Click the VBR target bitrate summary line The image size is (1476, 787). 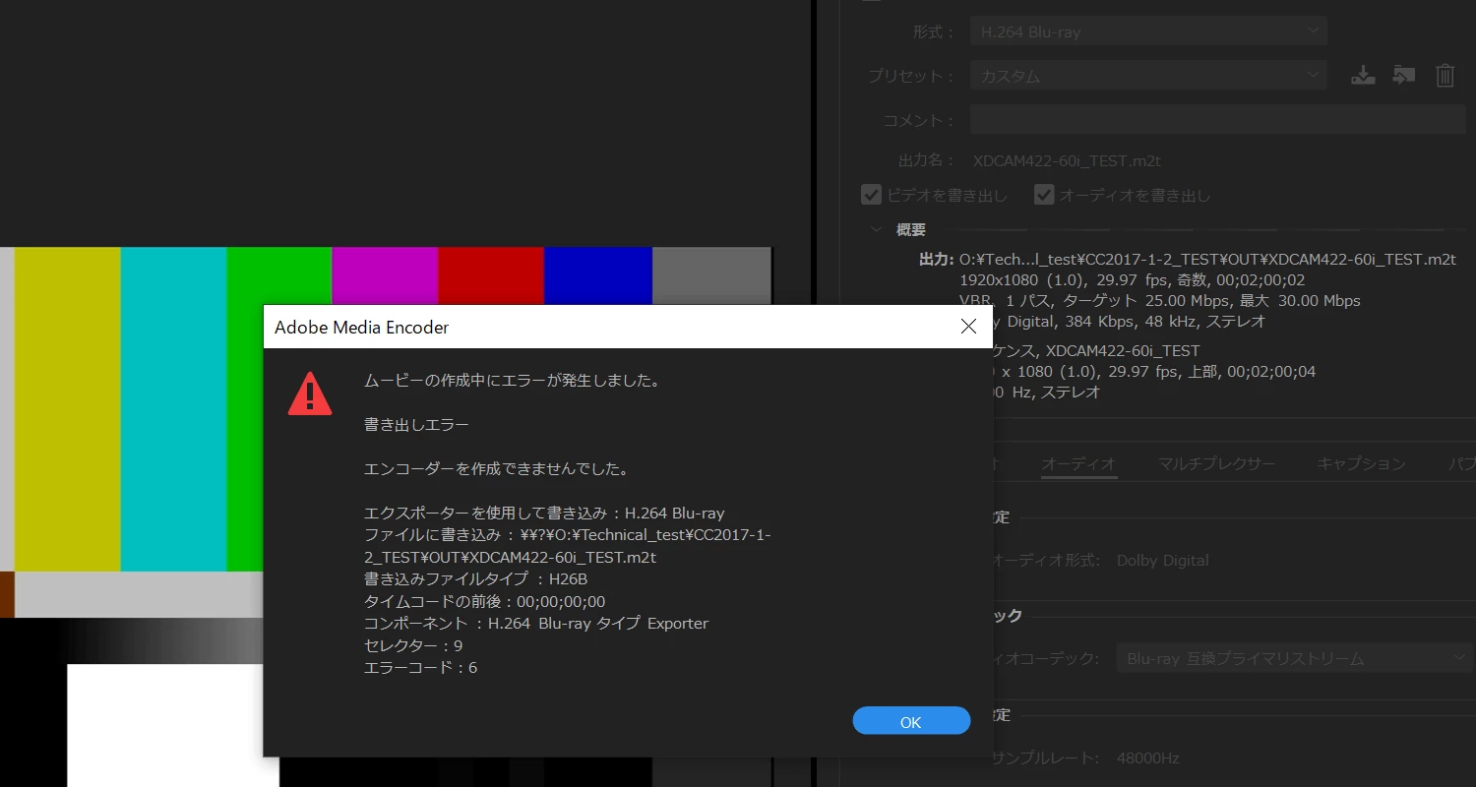click(1160, 300)
